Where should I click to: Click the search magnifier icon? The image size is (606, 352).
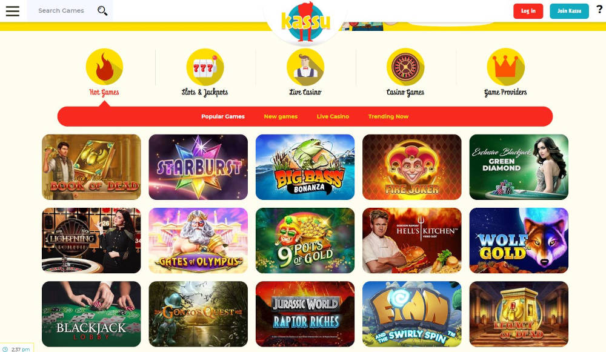102,11
